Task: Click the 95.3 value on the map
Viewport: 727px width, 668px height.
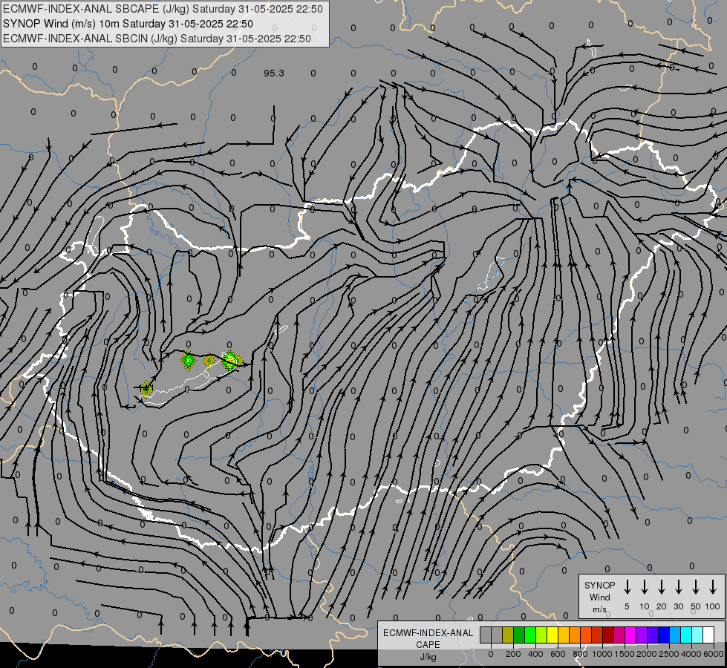Action: click(274, 73)
